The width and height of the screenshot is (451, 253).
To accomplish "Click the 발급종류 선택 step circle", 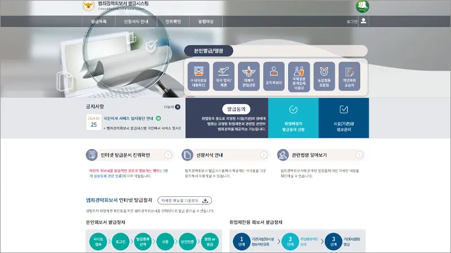I will (143, 242).
